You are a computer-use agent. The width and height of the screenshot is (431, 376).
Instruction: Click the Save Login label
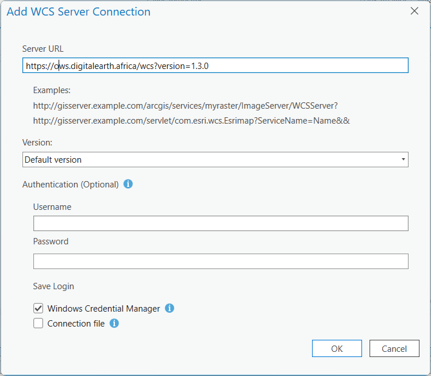point(53,286)
